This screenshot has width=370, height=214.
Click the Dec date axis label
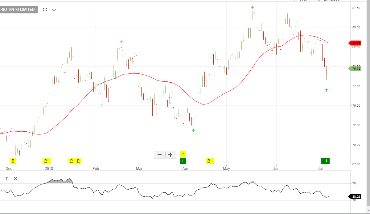(9, 169)
